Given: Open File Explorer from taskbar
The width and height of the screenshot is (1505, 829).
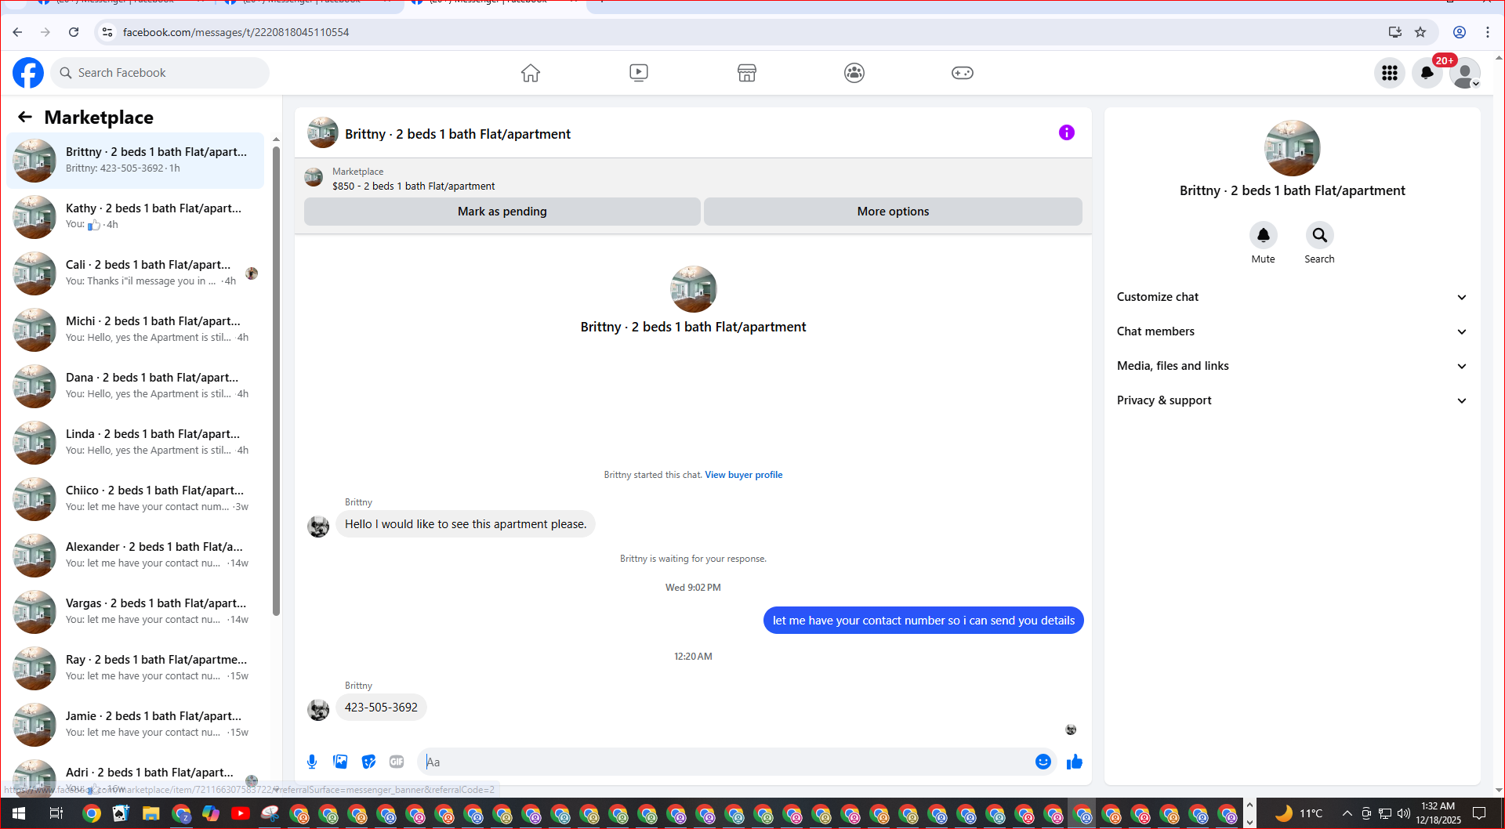Looking at the screenshot, I should (150, 813).
